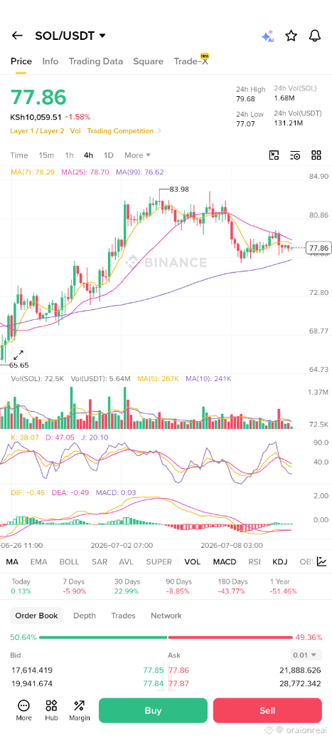Viewport: 332px width, 741px height.
Task: Toggle the KDJ indicator
Action: click(x=280, y=561)
